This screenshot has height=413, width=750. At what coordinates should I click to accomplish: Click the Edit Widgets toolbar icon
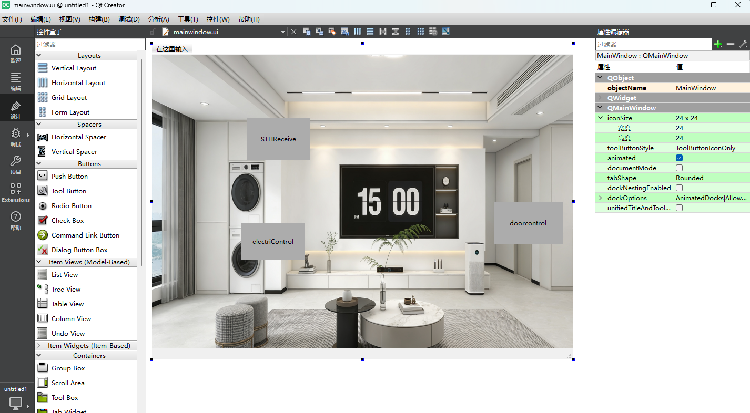[307, 32]
